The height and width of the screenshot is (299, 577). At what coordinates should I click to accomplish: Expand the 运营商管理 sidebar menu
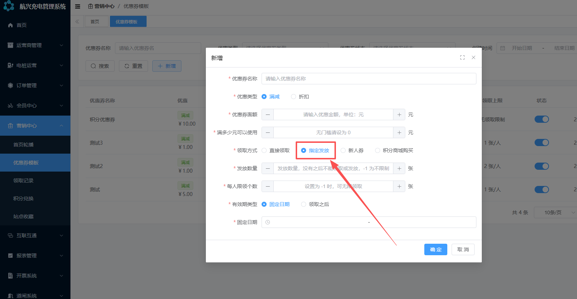(x=35, y=45)
